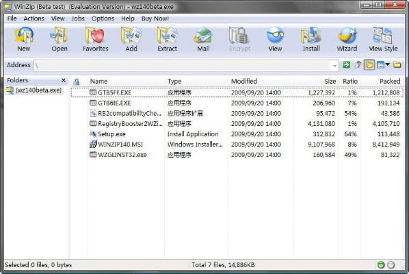This screenshot has height=274, width=409.
Task: Click the GTB6IE.EXE file icon
Action: [x=93, y=103]
